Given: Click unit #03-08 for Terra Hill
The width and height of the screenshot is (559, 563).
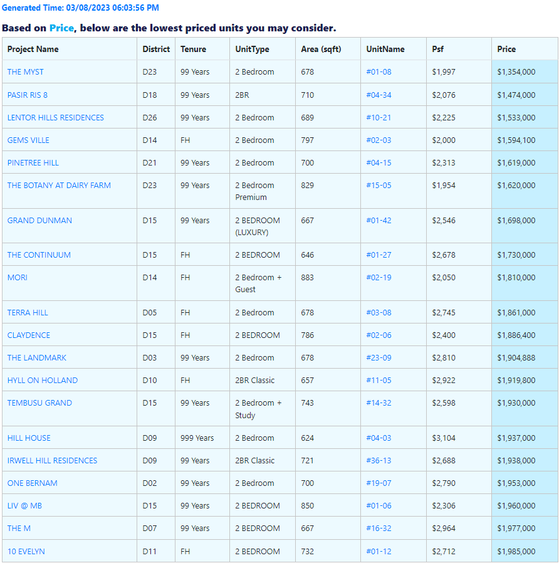Looking at the screenshot, I should pyautogui.click(x=379, y=313).
